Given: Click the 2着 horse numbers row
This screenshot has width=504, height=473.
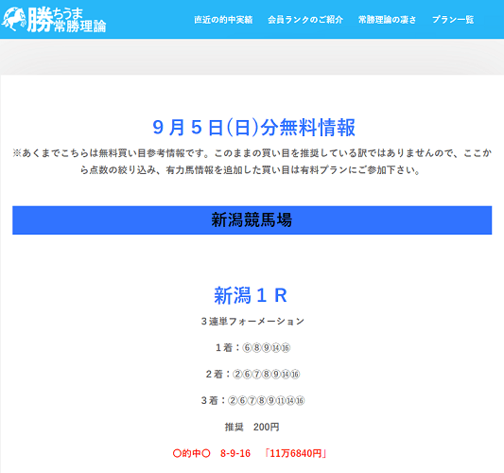Looking at the screenshot, I should coord(252,374).
